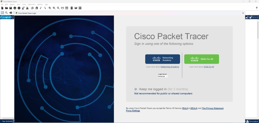Toggle the Keep me logged in switch
This screenshot has height=123, width=259.
[136, 89]
